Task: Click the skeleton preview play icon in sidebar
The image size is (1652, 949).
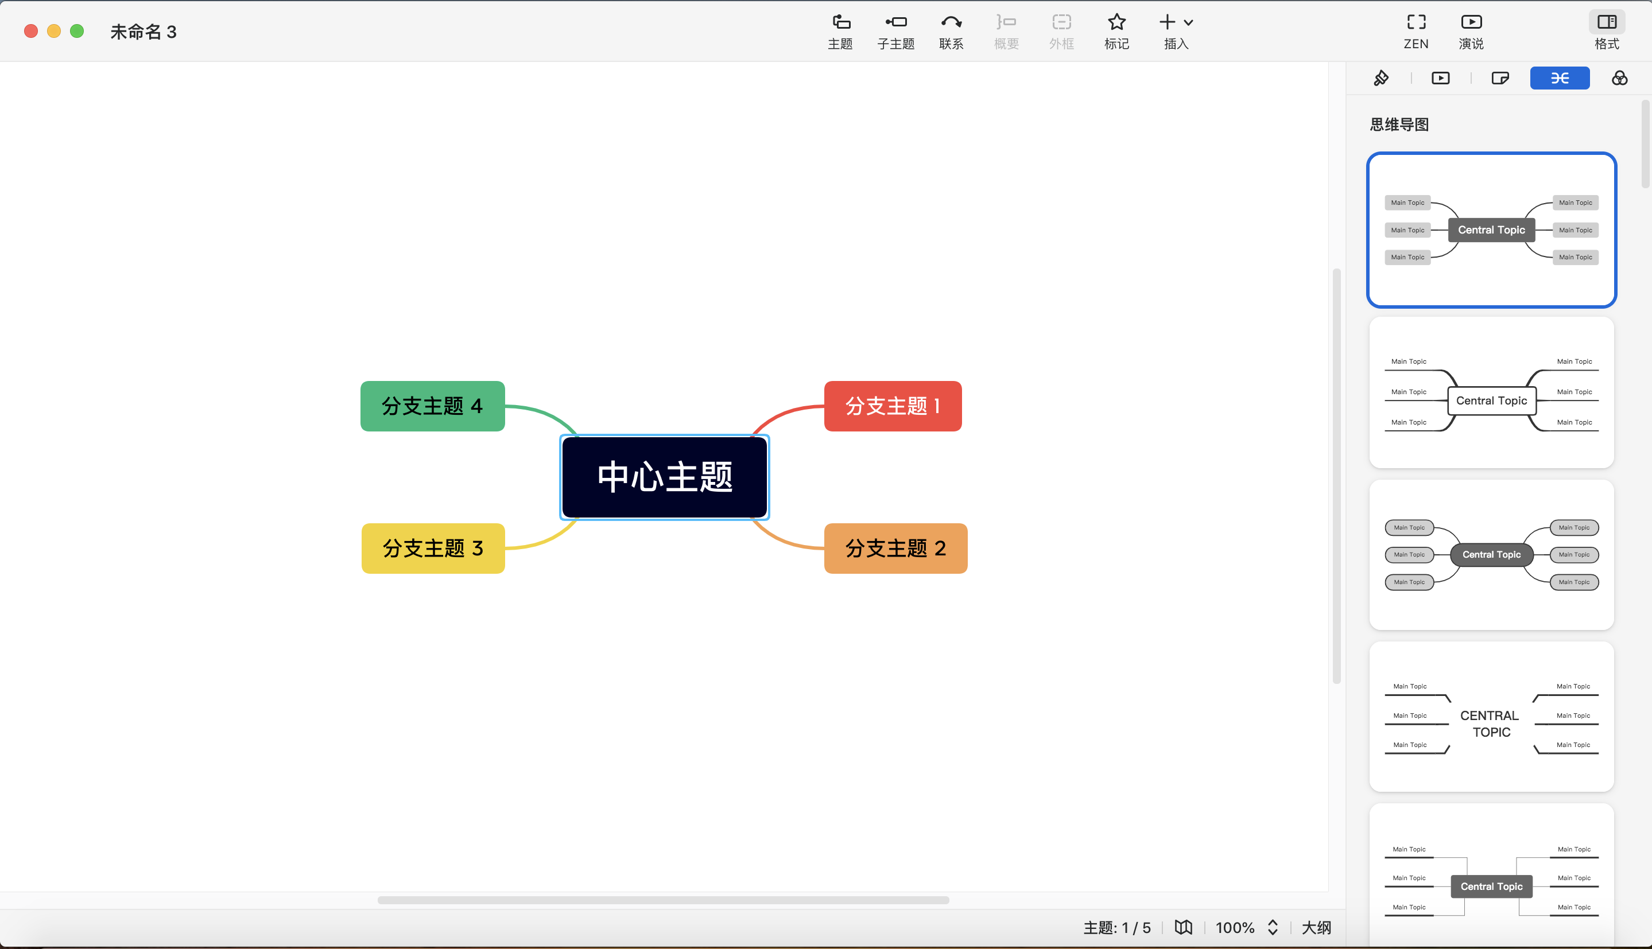Action: click(1441, 77)
